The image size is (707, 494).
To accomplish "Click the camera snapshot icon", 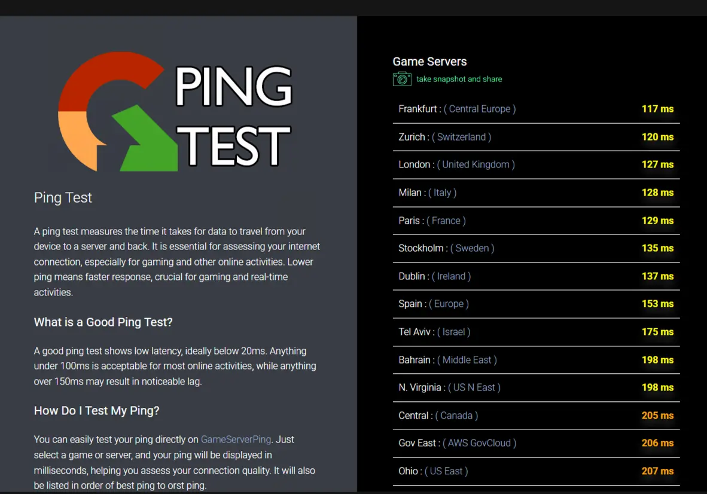I will [x=402, y=79].
